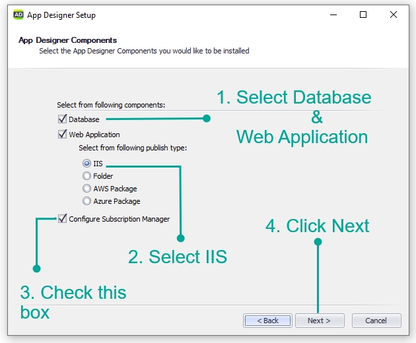
Task: Toggle Configure Subscription Manager checkbox
Action: [62, 219]
